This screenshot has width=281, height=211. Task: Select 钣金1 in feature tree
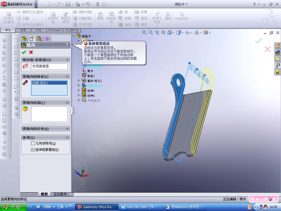[91, 76]
